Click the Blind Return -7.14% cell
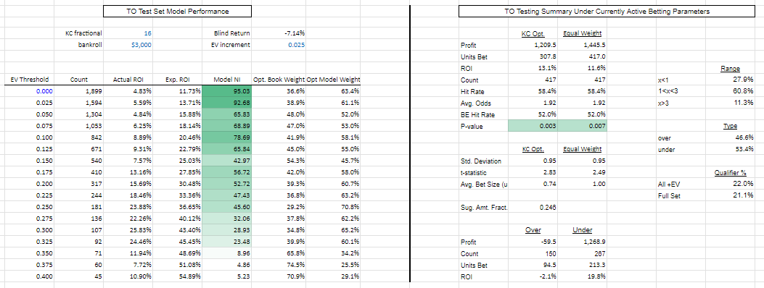The height and width of the screenshot is (288, 764). pyautogui.click(x=279, y=33)
